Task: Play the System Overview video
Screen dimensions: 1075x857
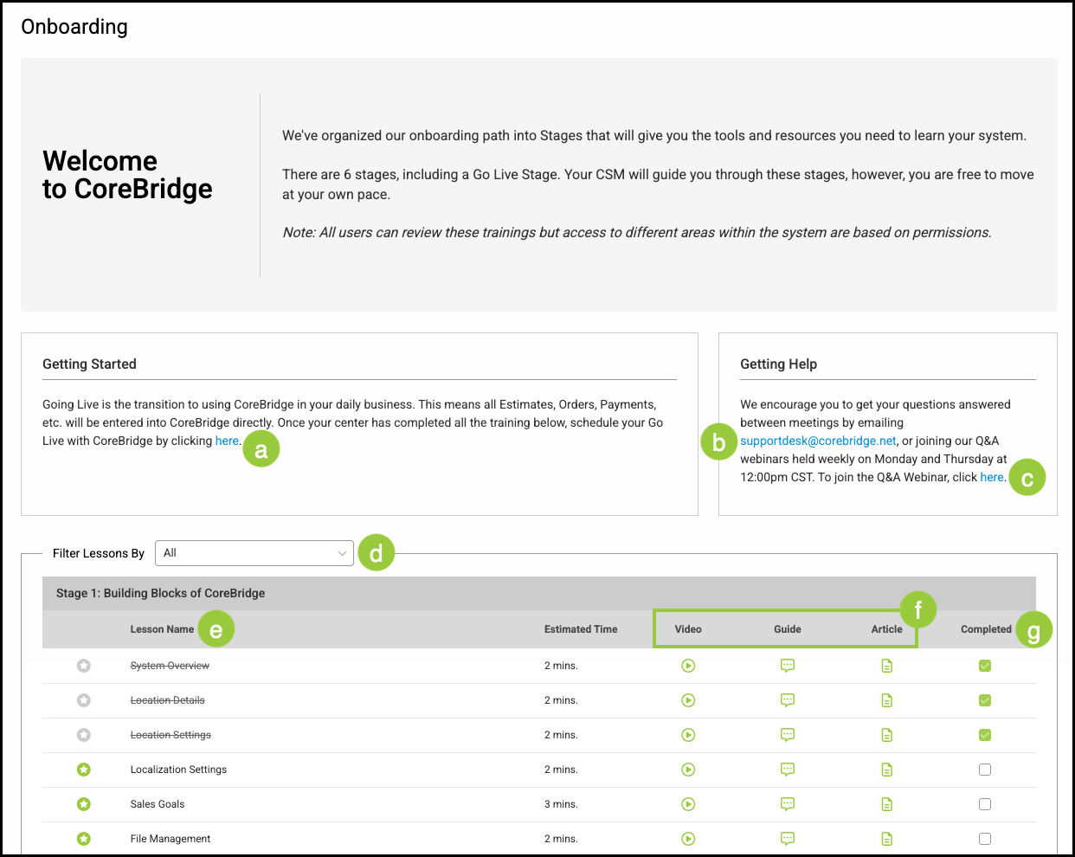Action: (688, 666)
